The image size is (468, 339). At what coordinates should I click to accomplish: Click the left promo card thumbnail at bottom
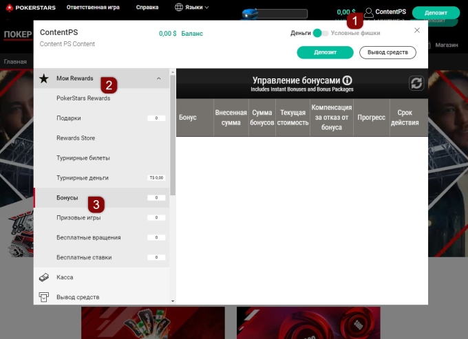tap(153, 322)
